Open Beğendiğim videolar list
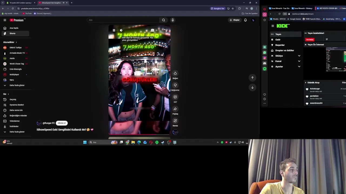Image resolution: width=346 pixels, height=194 pixels. click(x=15, y=116)
